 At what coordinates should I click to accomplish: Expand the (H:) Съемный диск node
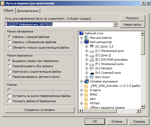tap(87, 73)
